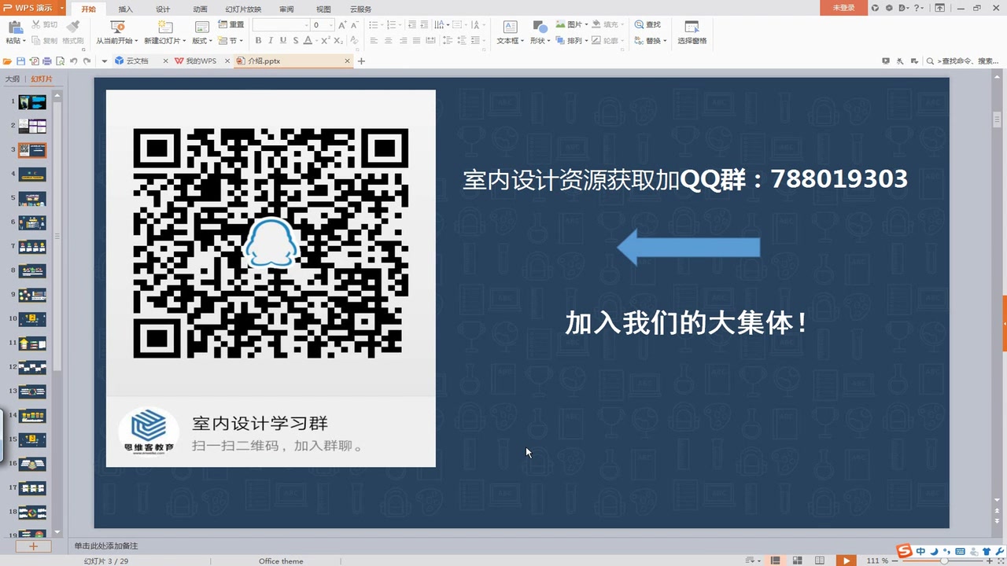Toggle italic formatting
Image resolution: width=1007 pixels, height=566 pixels.
tap(270, 39)
